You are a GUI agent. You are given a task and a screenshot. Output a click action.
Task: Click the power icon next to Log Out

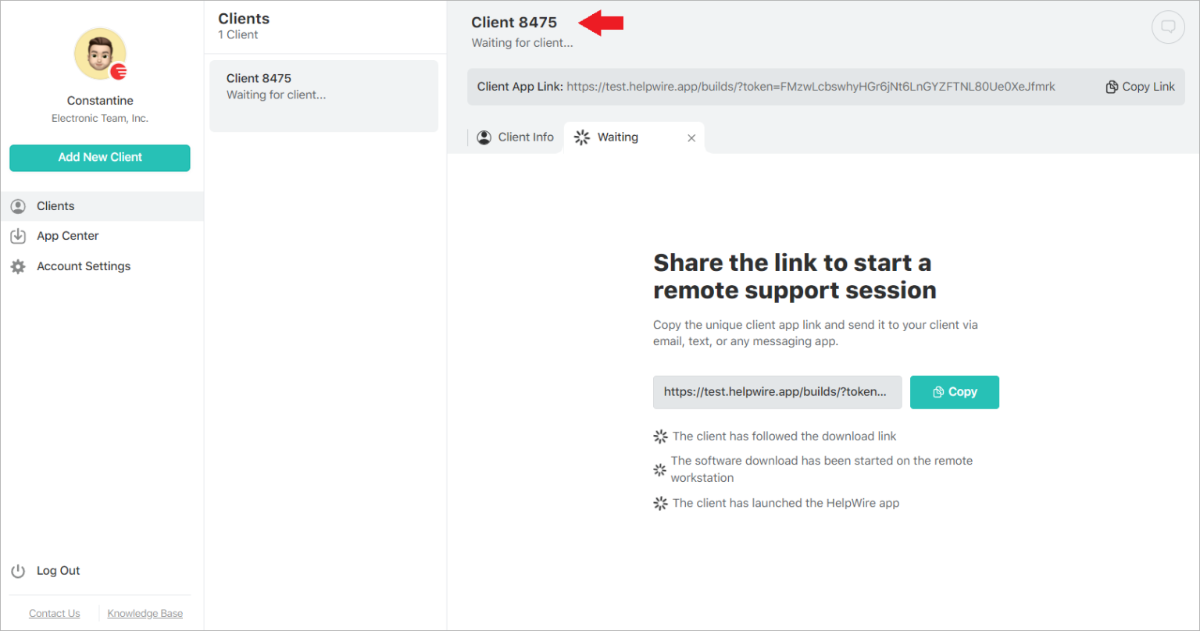(17, 570)
